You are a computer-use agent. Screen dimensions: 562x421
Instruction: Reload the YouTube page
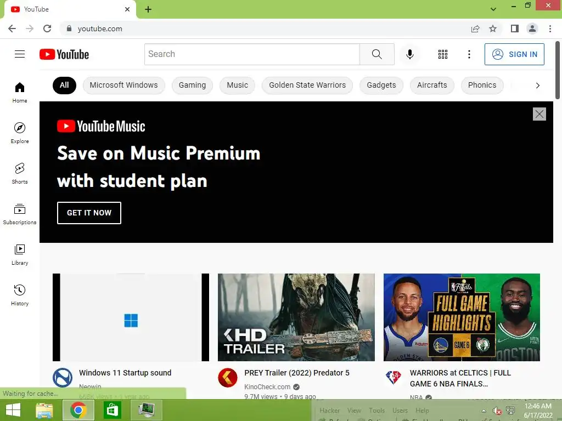(47, 29)
